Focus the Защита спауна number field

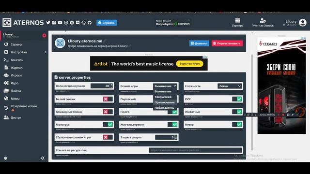[165, 137]
